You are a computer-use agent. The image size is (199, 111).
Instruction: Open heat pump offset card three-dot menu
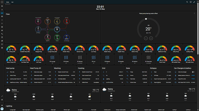pyautogui.click(x=194, y=13)
